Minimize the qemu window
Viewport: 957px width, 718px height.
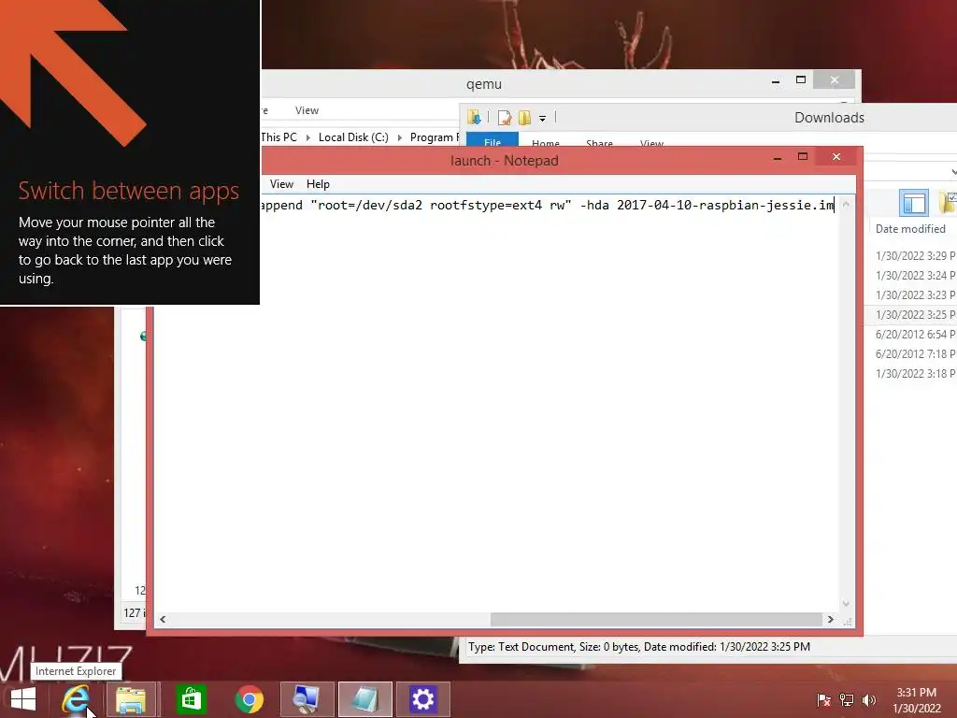pyautogui.click(x=776, y=80)
